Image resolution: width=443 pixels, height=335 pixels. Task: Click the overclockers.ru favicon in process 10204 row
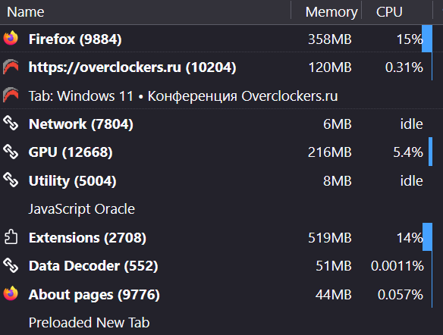click(x=11, y=67)
